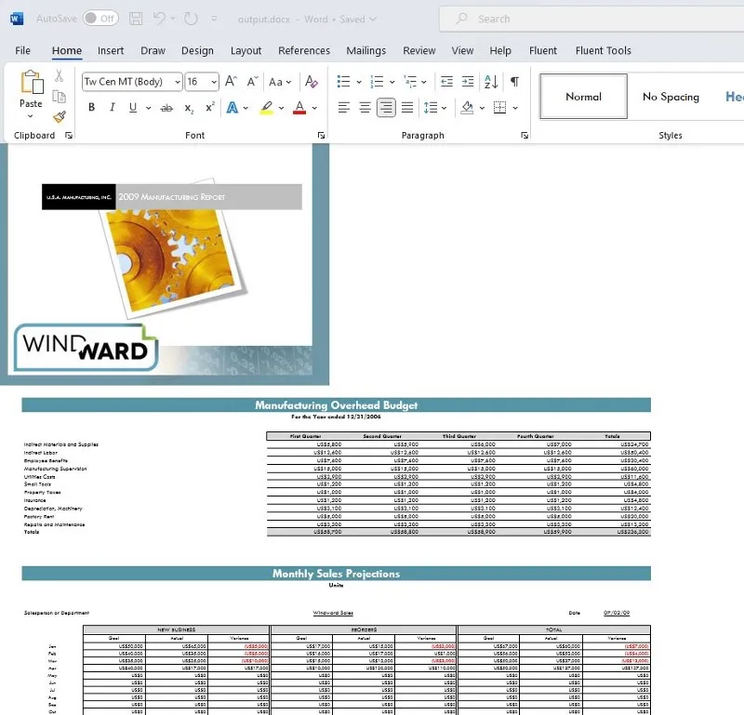Switch to the Insert tab
Image resolution: width=744 pixels, height=715 pixels.
pos(111,50)
